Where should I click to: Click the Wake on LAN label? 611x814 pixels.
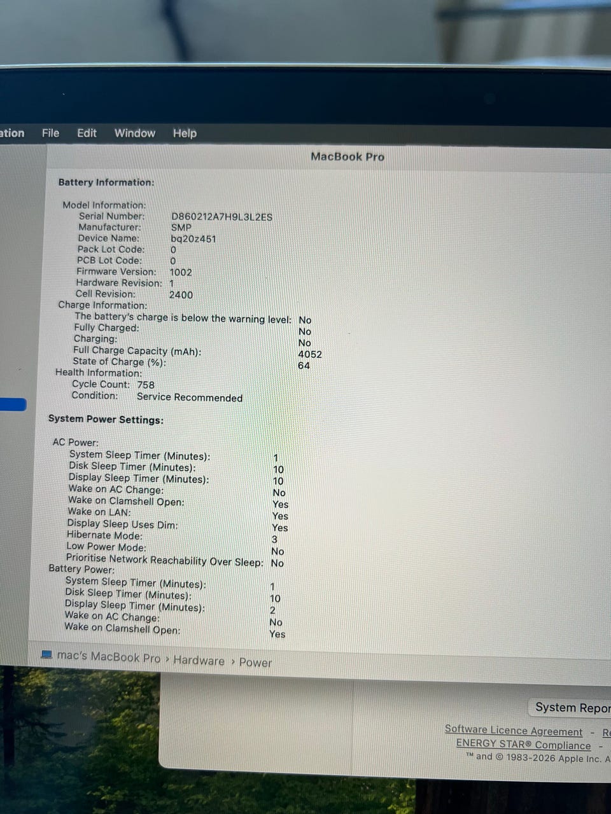pyautogui.click(x=99, y=512)
